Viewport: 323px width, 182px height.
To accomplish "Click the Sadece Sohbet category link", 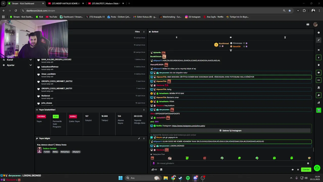I will (x=50, y=149).
